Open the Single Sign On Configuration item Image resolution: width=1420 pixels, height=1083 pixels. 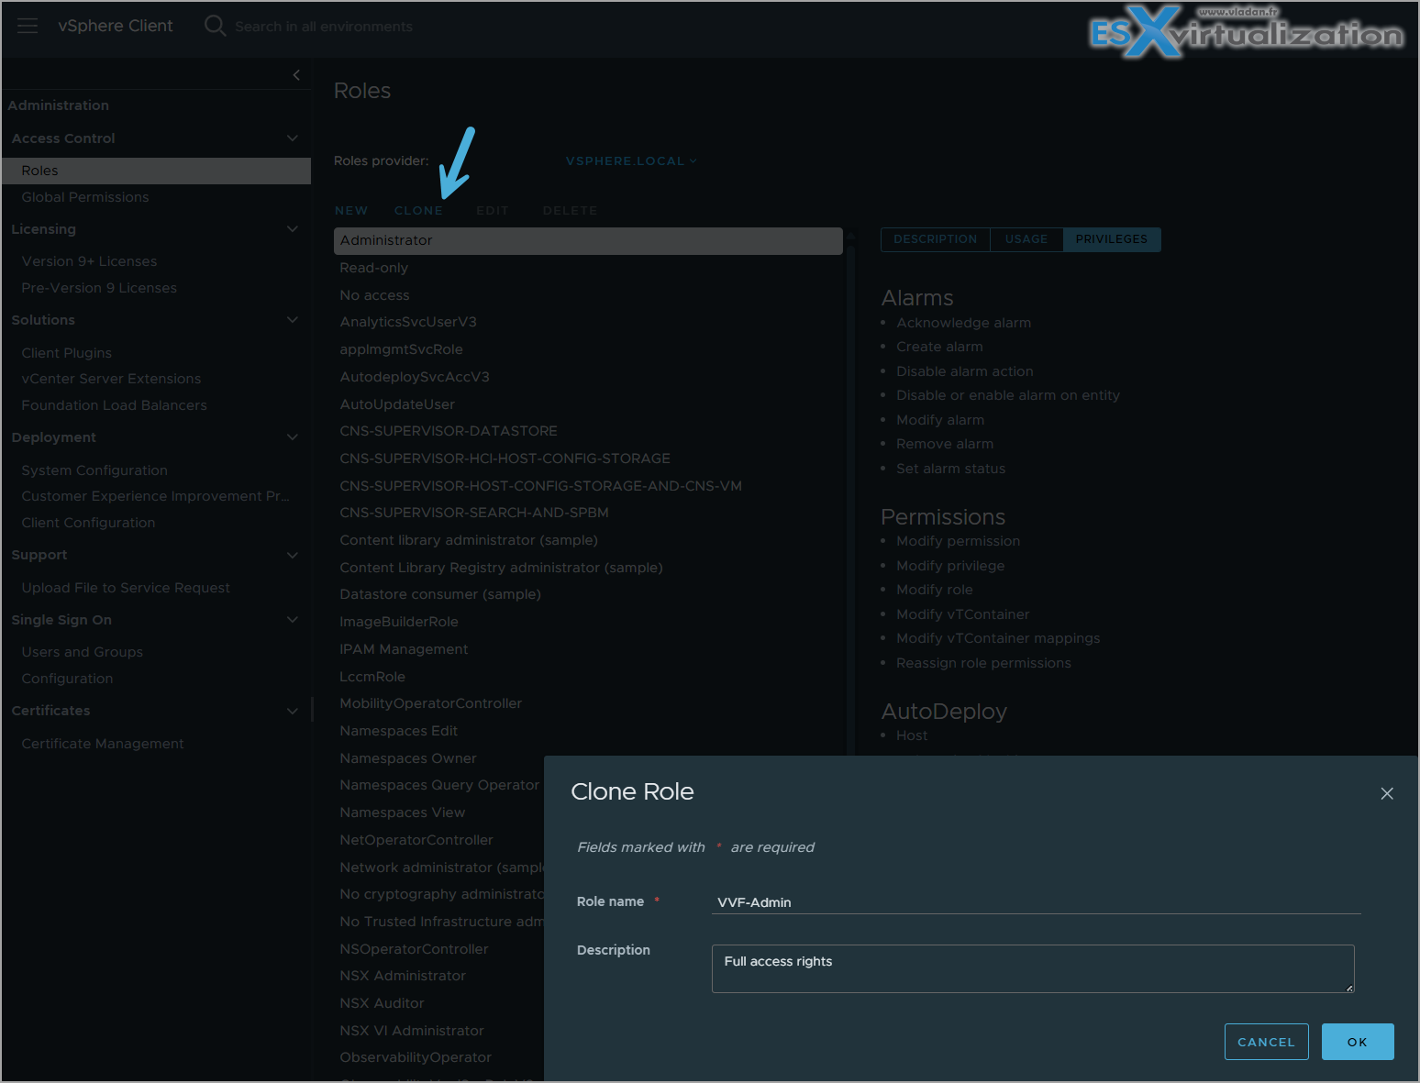point(68,679)
